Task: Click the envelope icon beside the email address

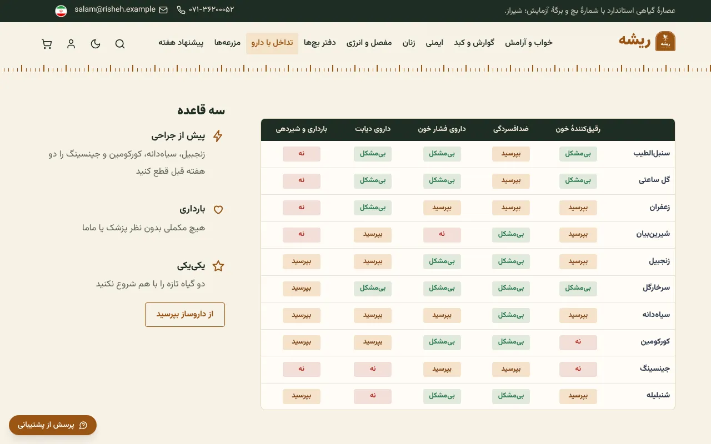Action: click(163, 10)
